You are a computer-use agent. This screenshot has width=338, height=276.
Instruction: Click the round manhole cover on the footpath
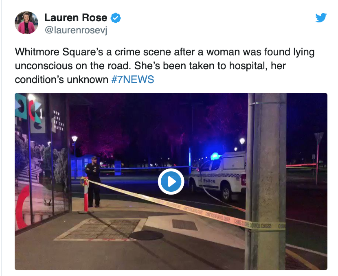146,235
